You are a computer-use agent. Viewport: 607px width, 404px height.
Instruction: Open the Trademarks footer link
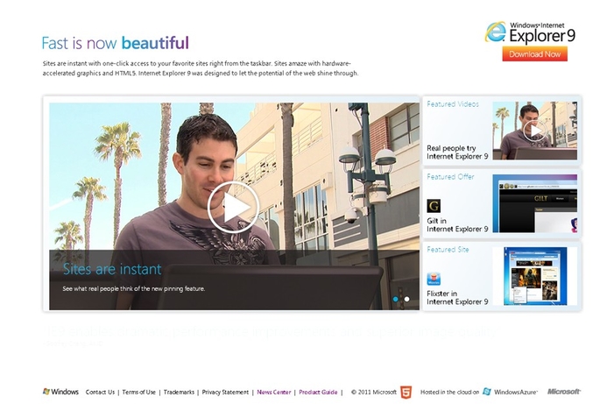pos(179,392)
